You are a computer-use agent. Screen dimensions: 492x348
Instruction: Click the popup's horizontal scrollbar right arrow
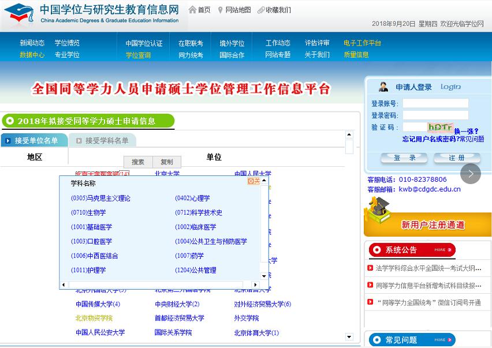point(255,285)
